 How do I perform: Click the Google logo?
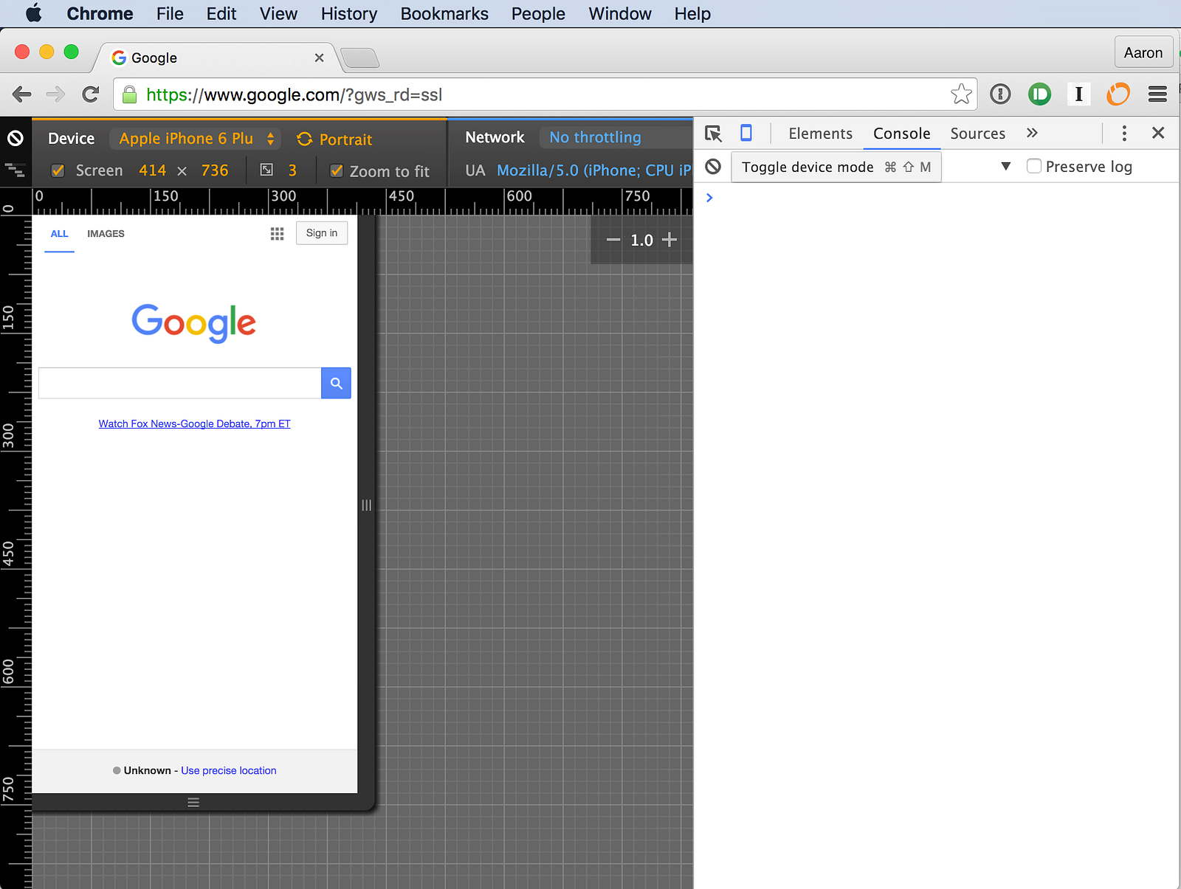pos(194,323)
